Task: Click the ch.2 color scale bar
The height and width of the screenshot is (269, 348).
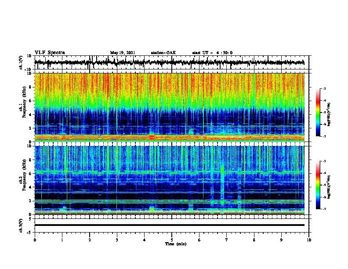Action: 318,185
